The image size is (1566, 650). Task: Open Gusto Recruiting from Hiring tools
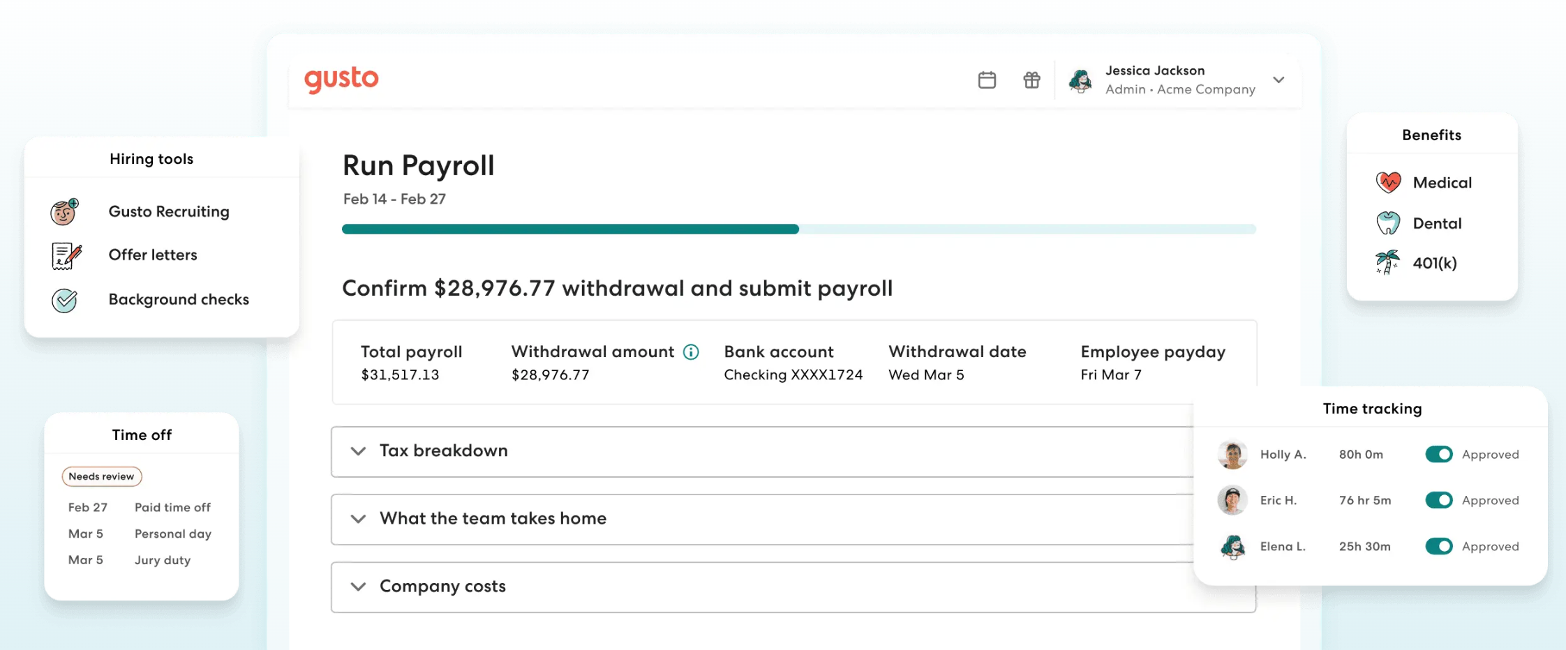[x=64, y=213]
